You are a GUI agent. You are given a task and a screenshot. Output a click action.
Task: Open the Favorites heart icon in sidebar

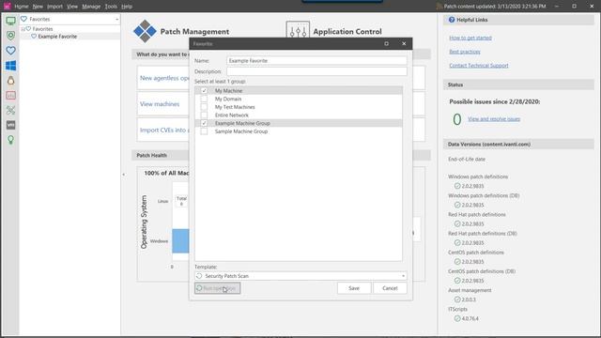(x=10, y=51)
